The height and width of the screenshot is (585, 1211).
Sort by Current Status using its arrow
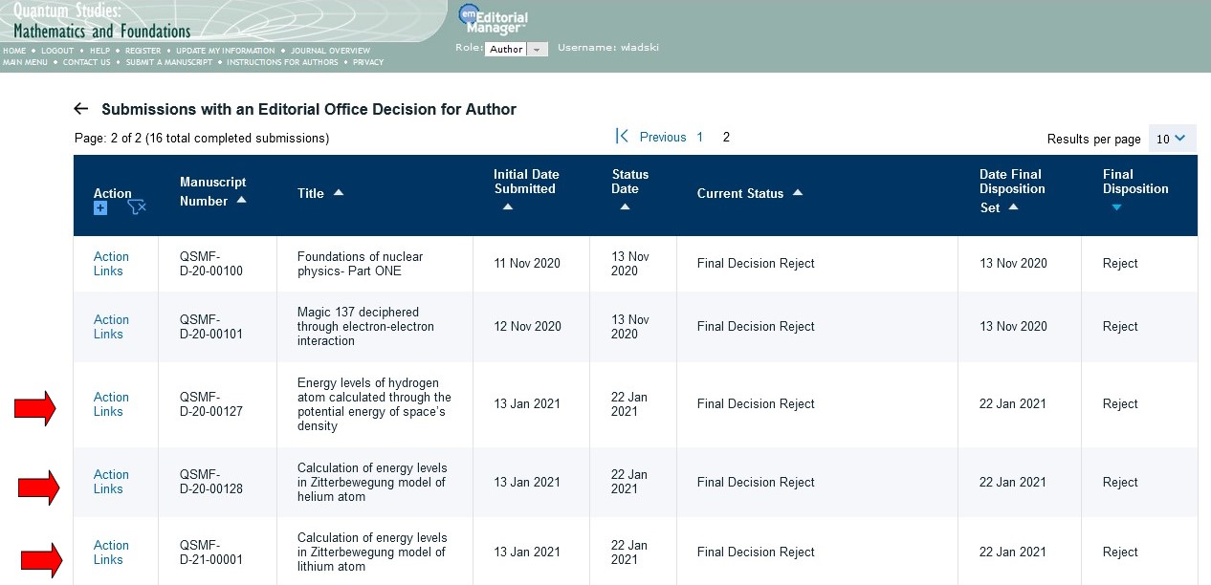(x=798, y=193)
